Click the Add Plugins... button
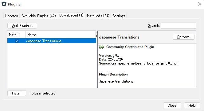 [x=22, y=26]
